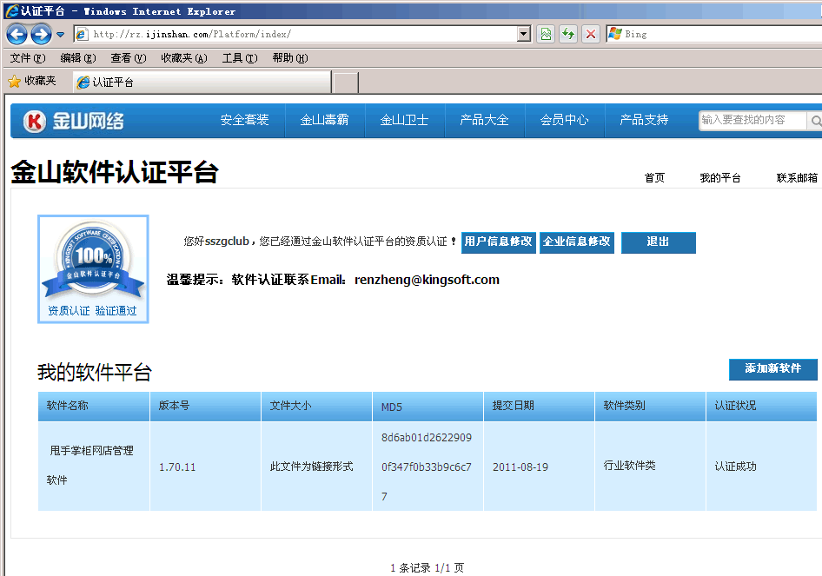Open the 工具 menu

click(240, 57)
